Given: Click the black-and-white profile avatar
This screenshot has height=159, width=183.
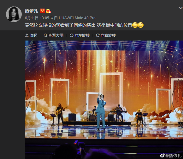Looking at the screenshot, I should 14,14.
